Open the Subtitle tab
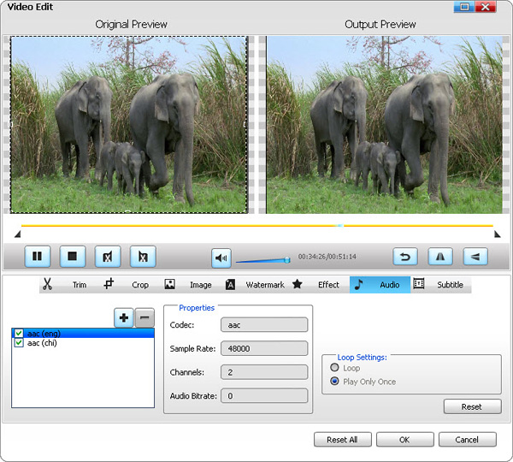The width and height of the screenshot is (513, 462). 440,285
